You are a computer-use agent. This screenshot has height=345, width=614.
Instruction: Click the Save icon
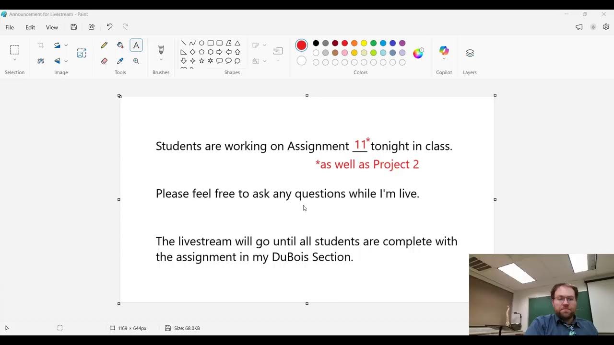coord(73,27)
